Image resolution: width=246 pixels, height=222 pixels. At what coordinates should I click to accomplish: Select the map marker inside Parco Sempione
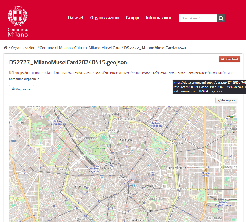coord(108,145)
